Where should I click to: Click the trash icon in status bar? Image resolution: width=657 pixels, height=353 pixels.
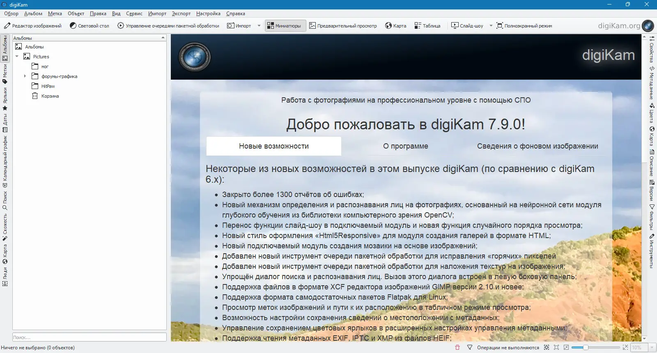pos(457,348)
